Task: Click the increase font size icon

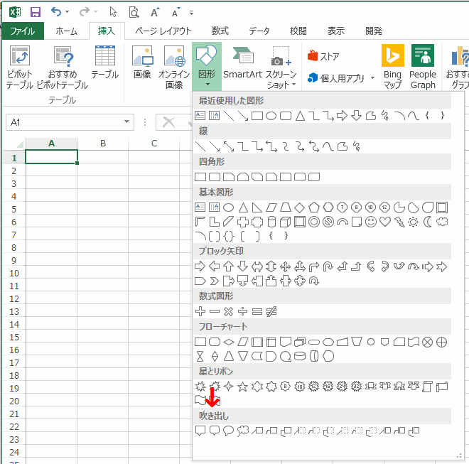Action: [x=154, y=13]
